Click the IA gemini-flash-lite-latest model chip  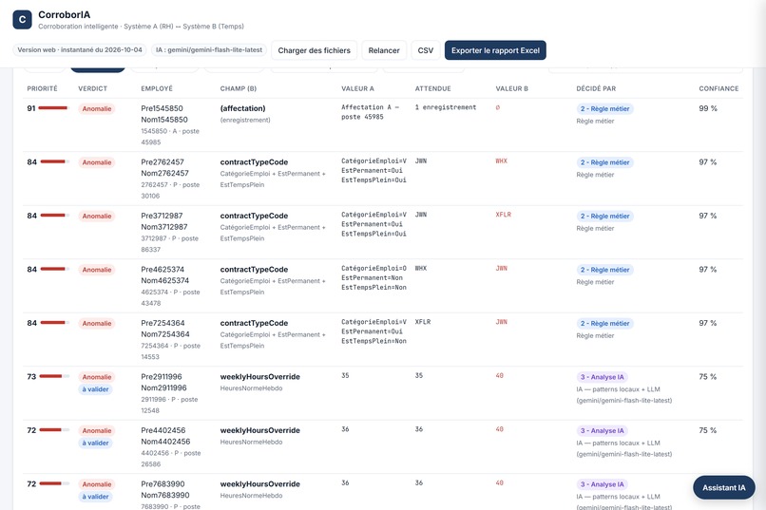pyautogui.click(x=209, y=49)
